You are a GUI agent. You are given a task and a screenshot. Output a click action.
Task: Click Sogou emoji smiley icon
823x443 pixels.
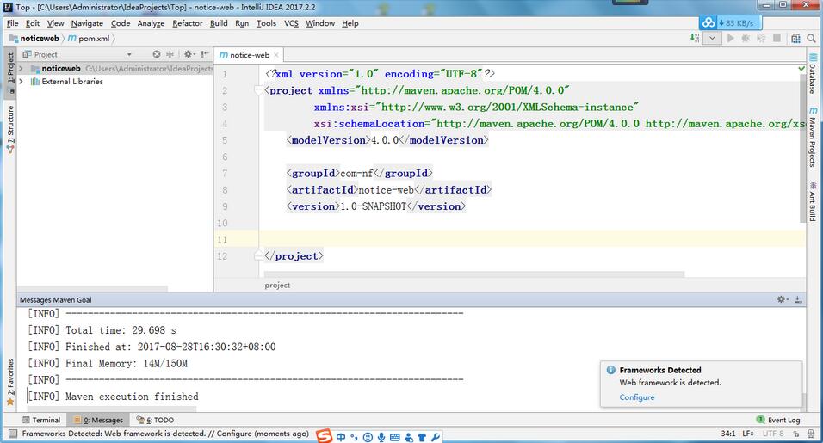(x=368, y=437)
